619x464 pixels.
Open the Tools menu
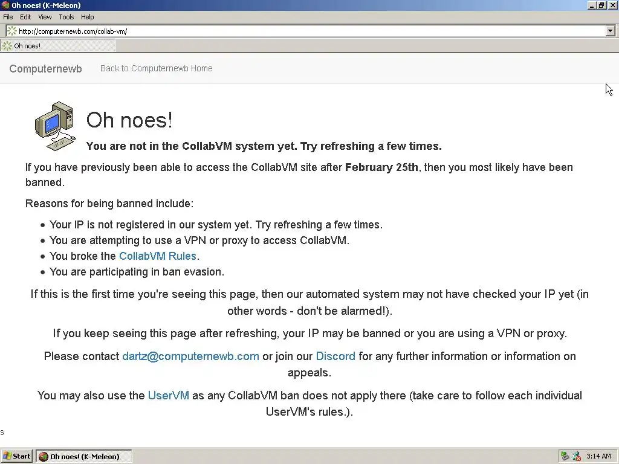click(66, 17)
